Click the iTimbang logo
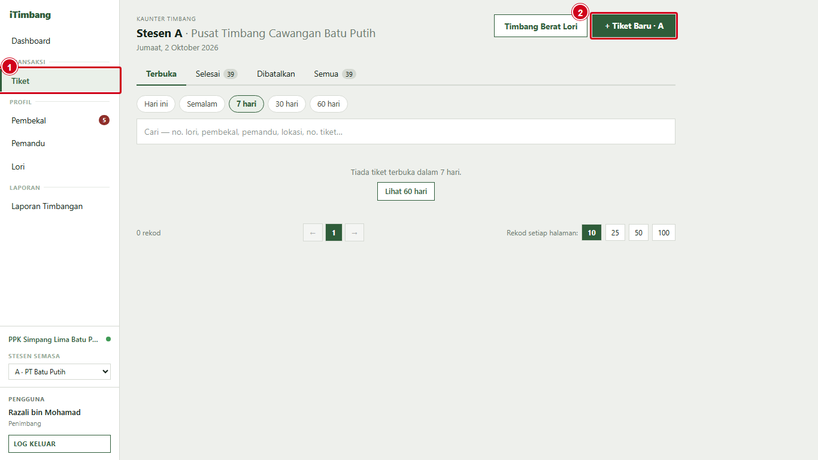This screenshot has height=460, width=818. point(30,15)
